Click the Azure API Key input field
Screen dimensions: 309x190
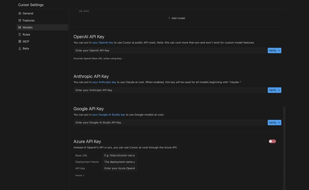point(119,168)
